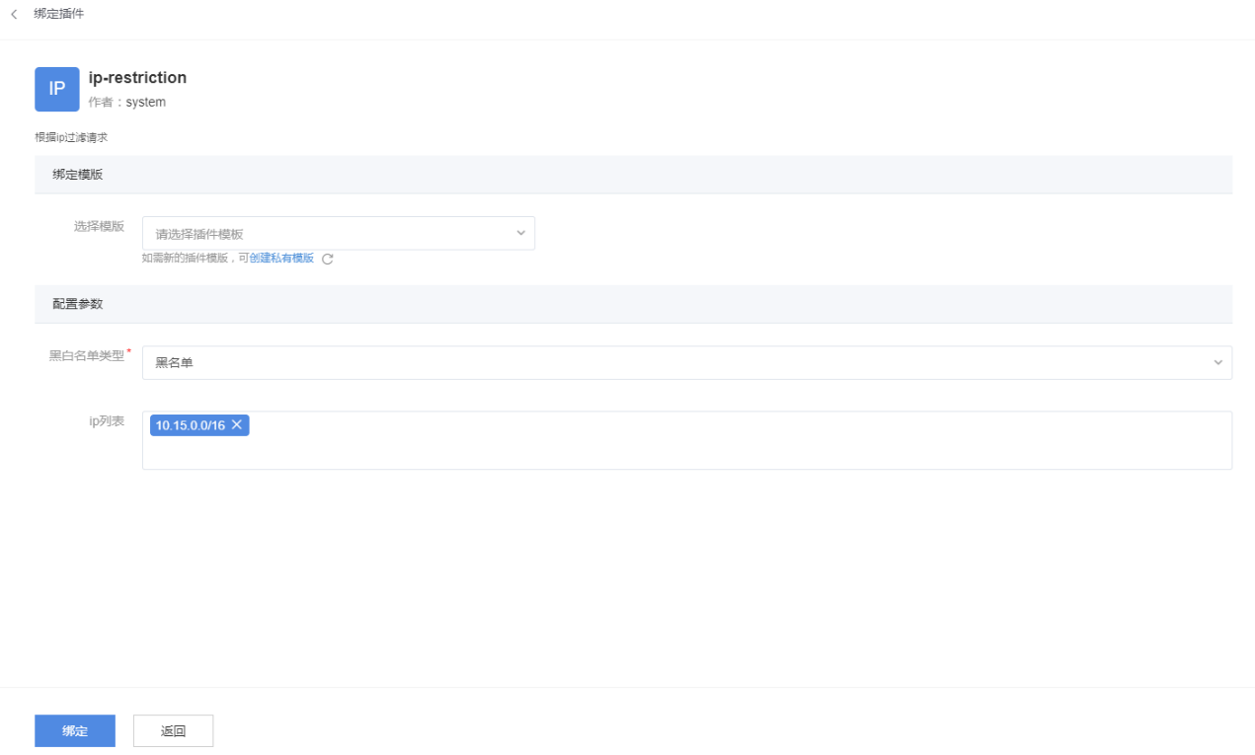Click the 返回 button
The image size is (1255, 755).
(173, 731)
